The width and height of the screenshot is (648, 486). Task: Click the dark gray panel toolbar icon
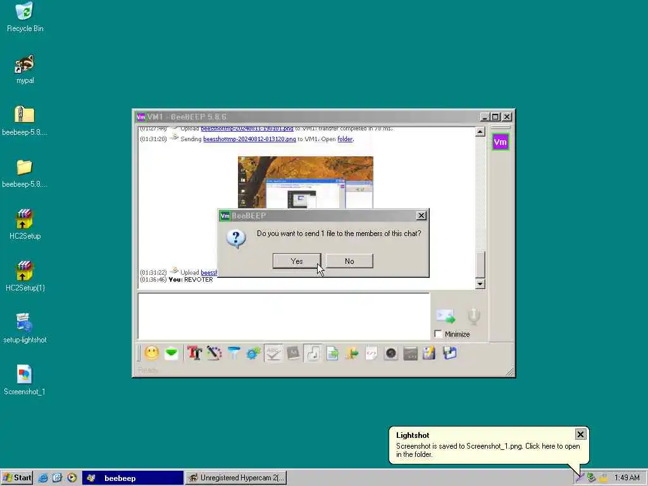(x=410, y=353)
